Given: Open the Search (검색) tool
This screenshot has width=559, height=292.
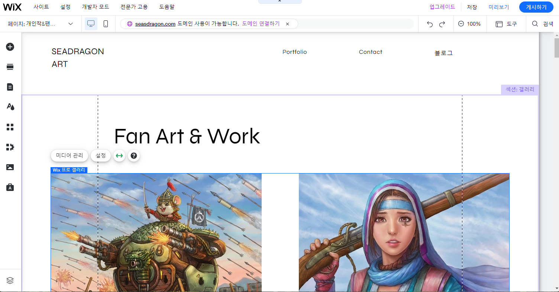Looking at the screenshot, I should pyautogui.click(x=543, y=24).
